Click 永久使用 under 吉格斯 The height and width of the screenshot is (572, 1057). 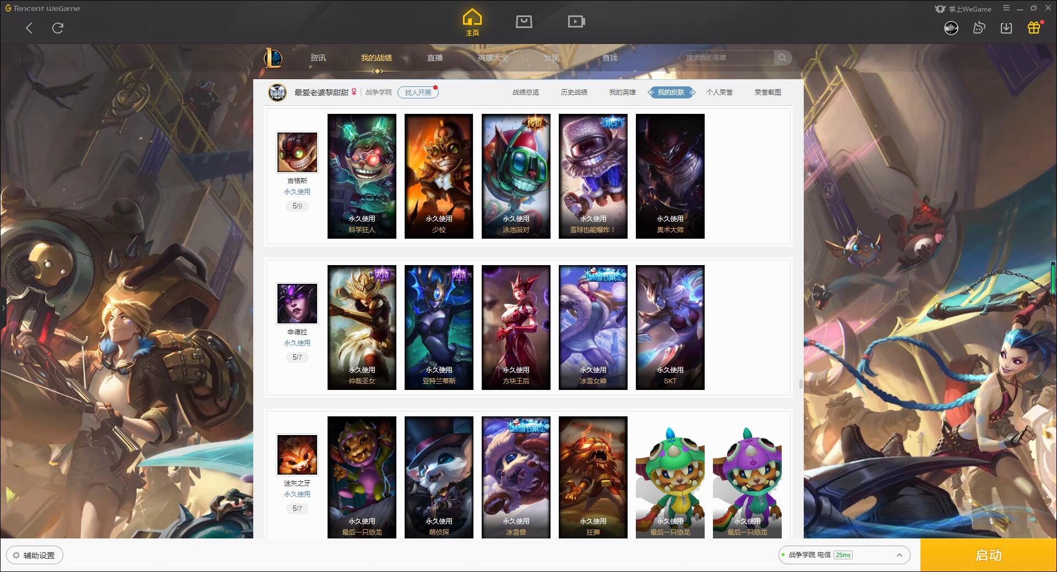297,191
